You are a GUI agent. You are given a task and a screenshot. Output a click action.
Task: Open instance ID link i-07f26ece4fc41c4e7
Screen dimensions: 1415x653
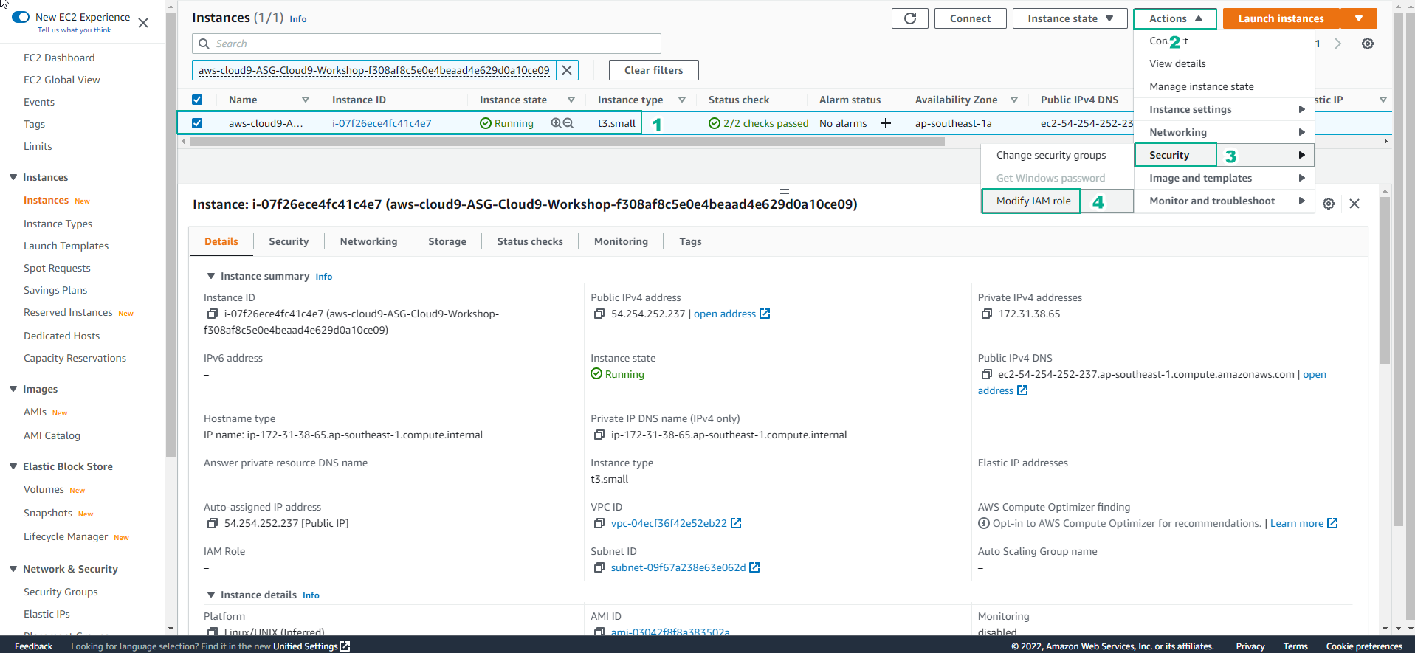click(x=382, y=123)
